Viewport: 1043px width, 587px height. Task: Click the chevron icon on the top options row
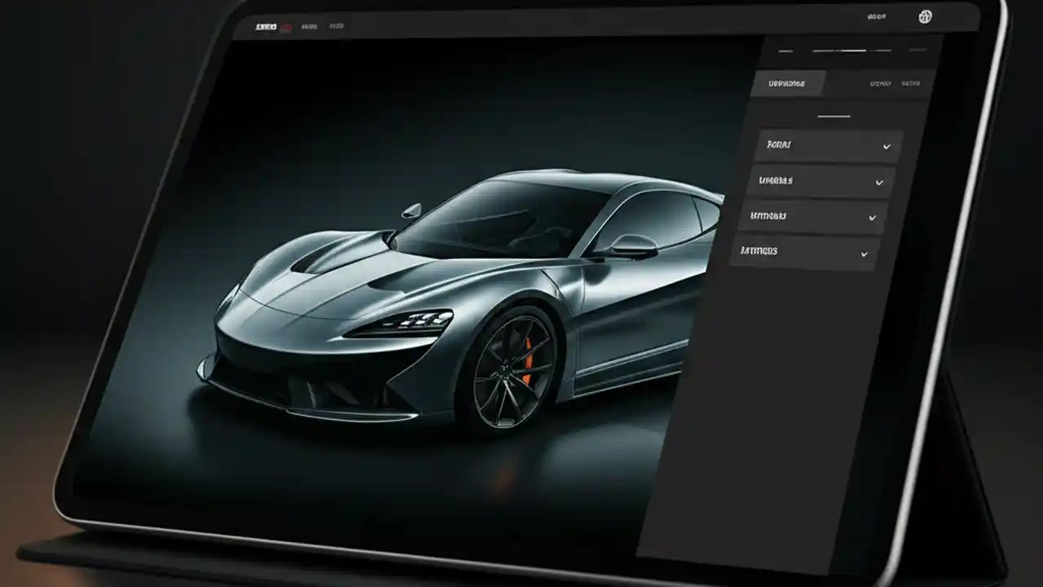click(x=885, y=144)
